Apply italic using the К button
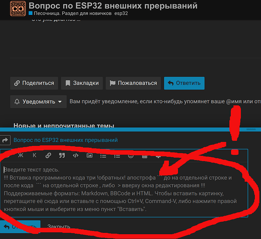Image resolution: width=261 pixels, height=239 pixels. pyautogui.click(x=35, y=155)
